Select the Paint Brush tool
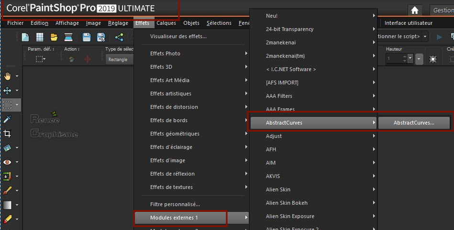 tap(7, 190)
